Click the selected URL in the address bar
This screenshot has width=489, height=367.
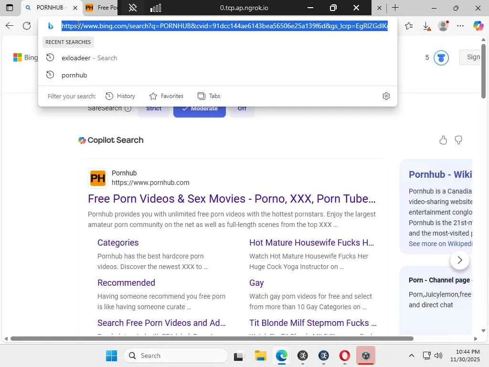point(224,26)
